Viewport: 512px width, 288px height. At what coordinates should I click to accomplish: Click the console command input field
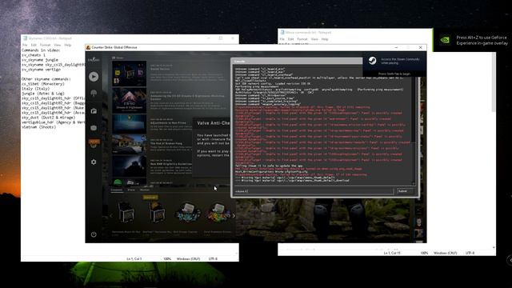[x=314, y=191]
